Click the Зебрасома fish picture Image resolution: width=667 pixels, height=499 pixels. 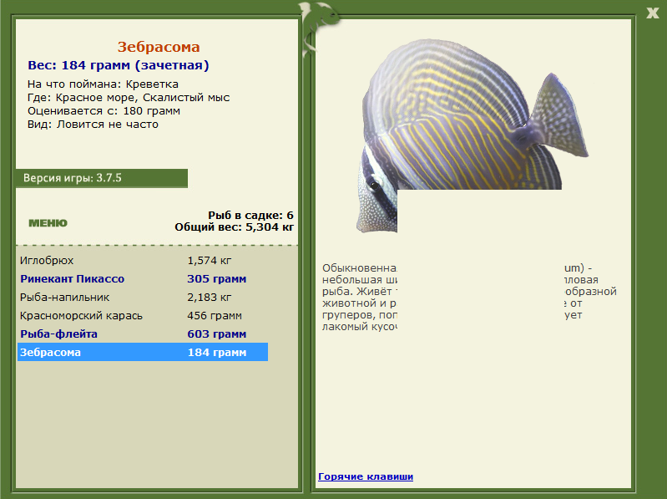(472, 135)
